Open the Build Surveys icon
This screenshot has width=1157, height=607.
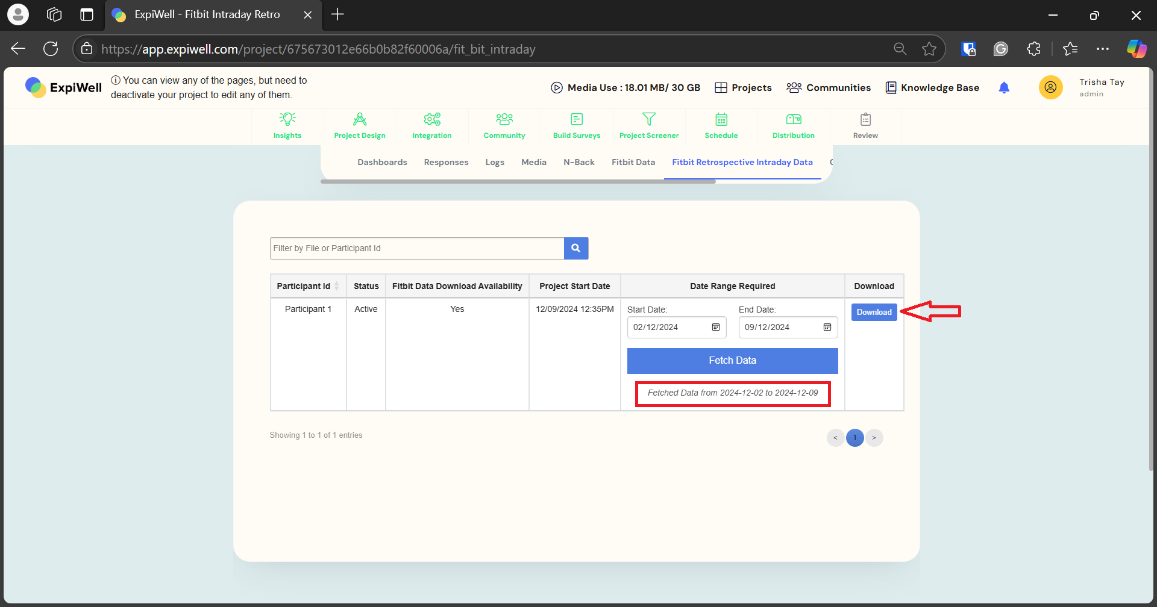pos(577,119)
